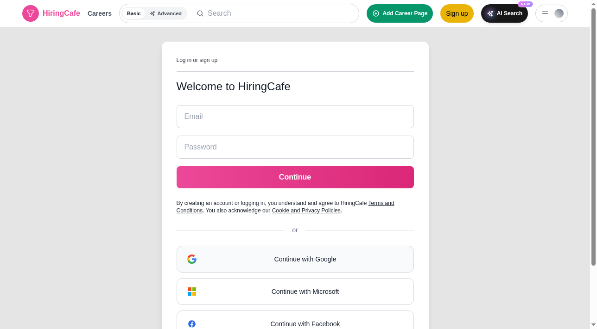
Task: Focus the Email input field
Action: (295, 117)
